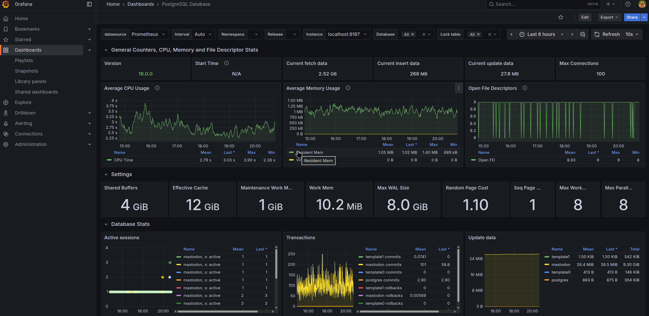Open the help question mark icon

(628, 4)
